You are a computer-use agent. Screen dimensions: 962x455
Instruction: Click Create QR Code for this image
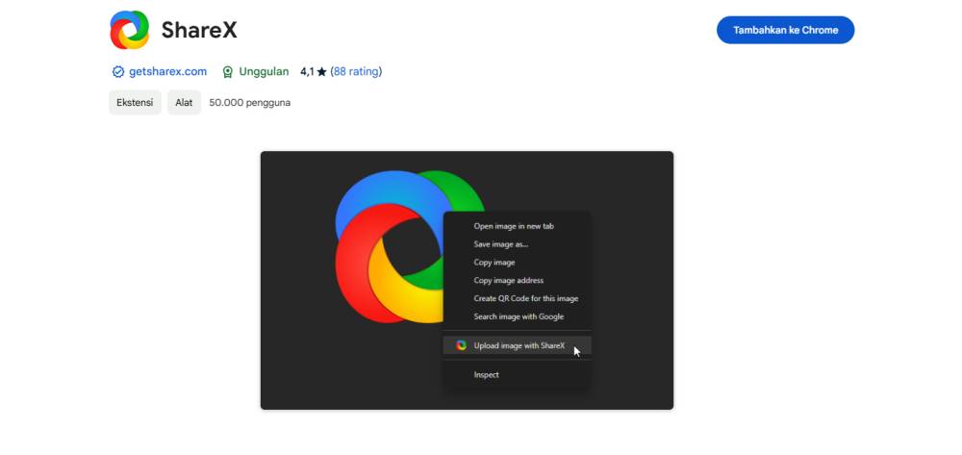tap(517, 298)
